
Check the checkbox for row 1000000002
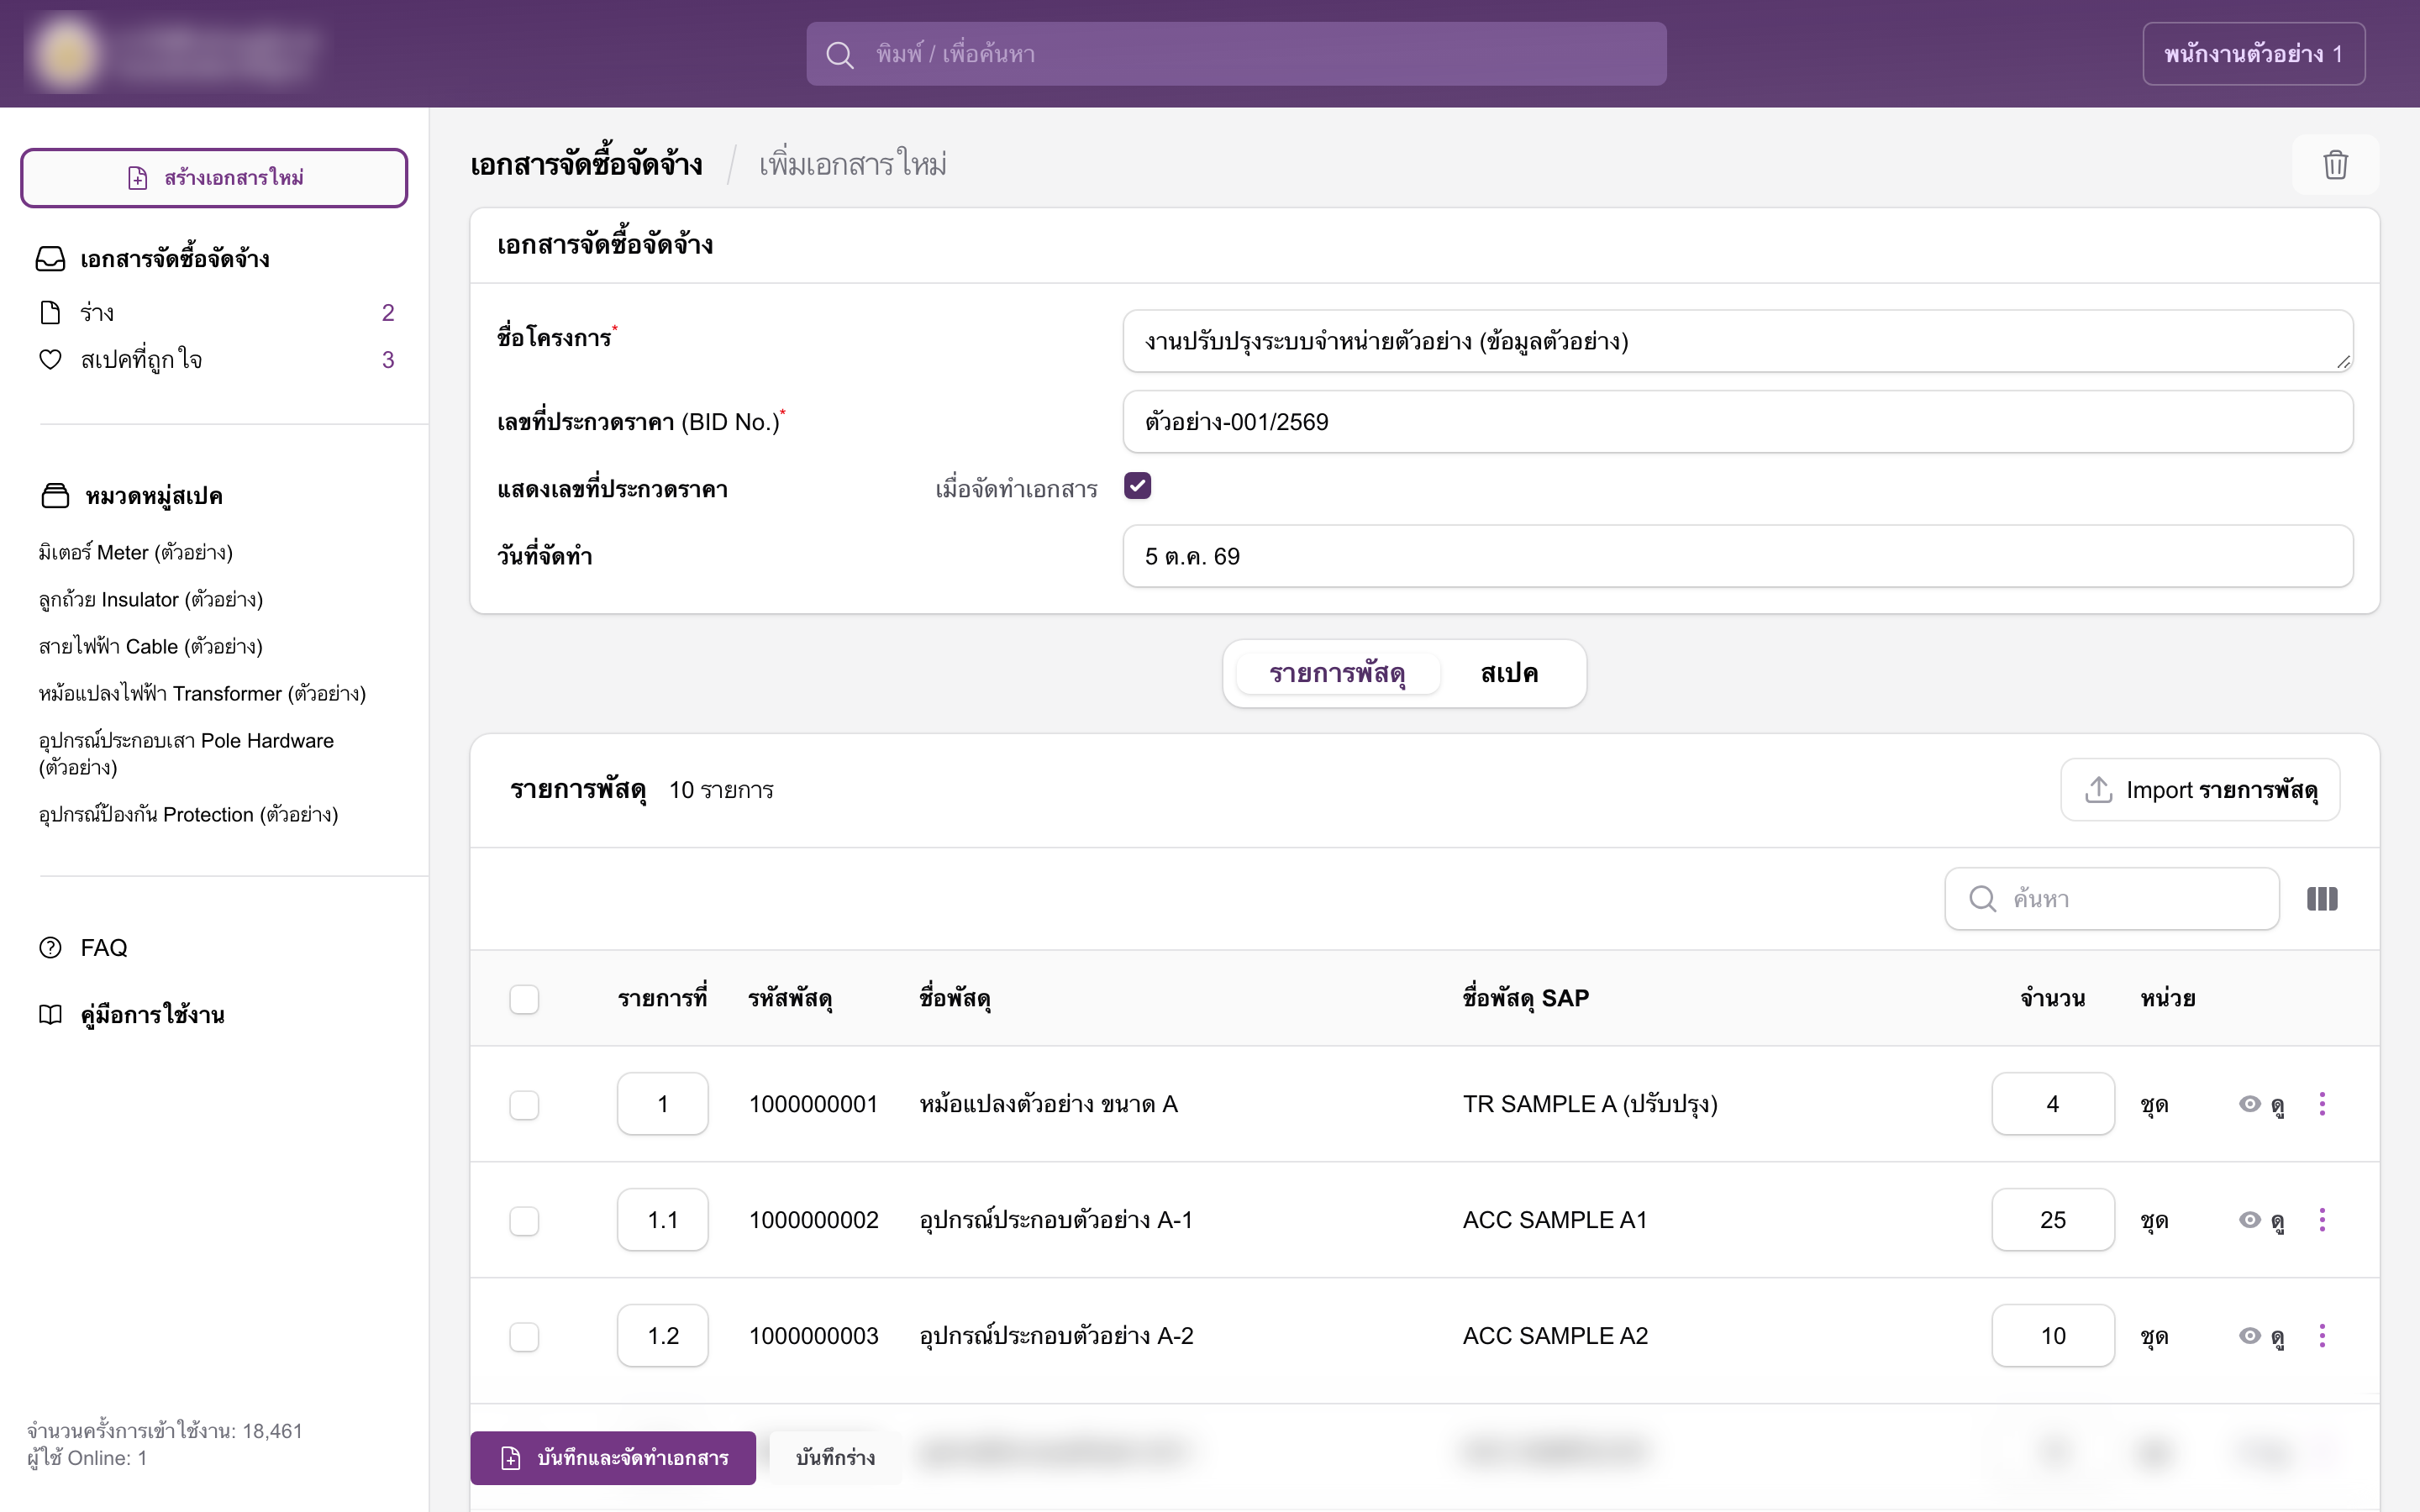click(524, 1221)
